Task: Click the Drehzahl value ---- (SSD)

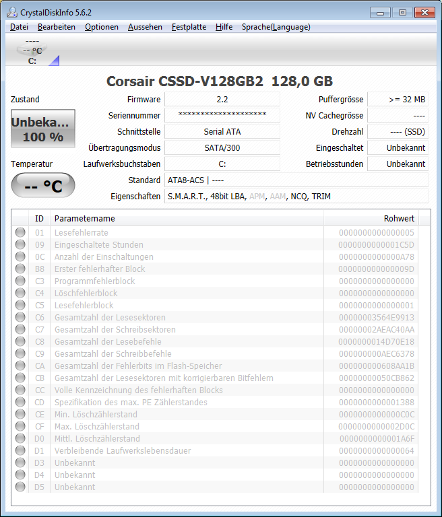Action: click(x=398, y=131)
